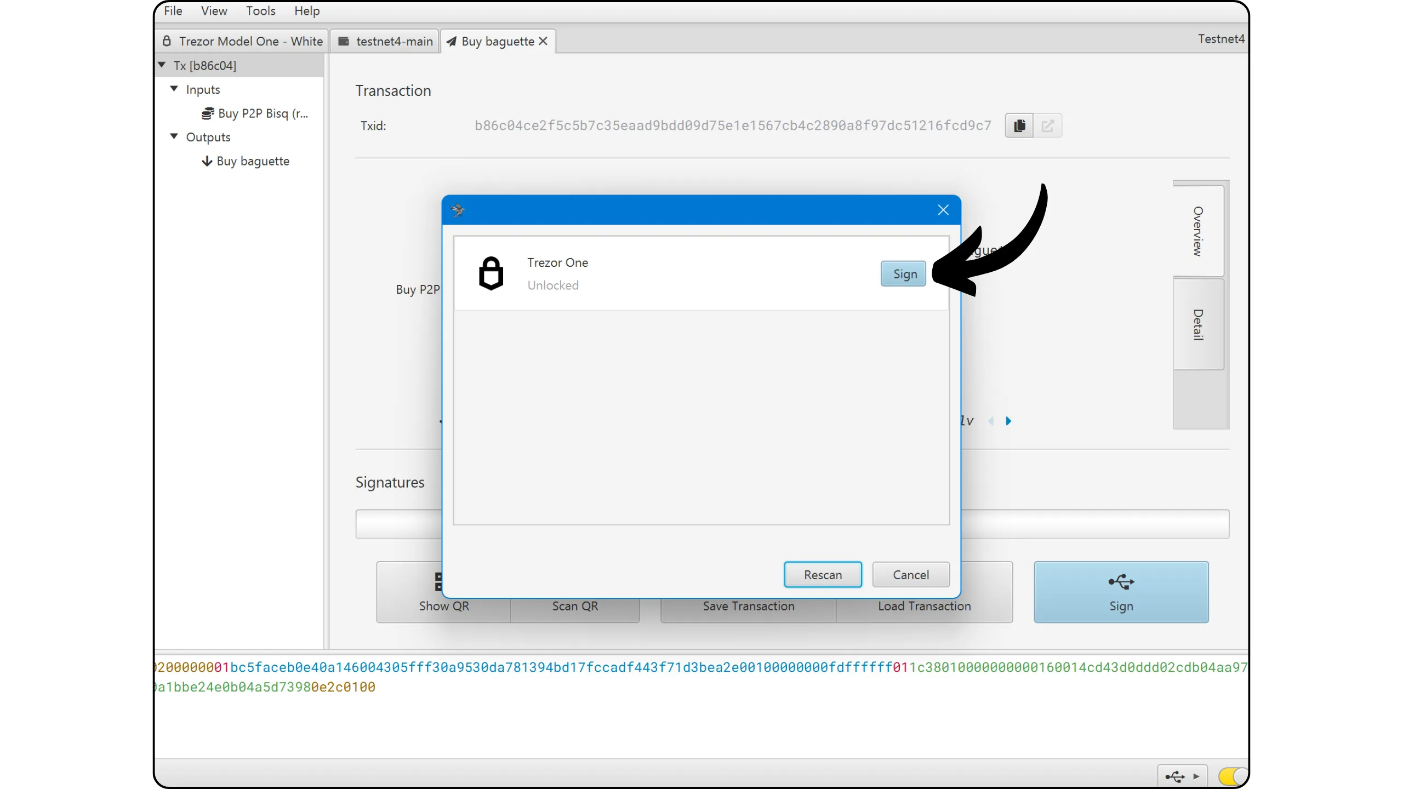The height and width of the screenshot is (789, 1403).
Task: Collapse the Inputs tree node
Action: point(174,89)
